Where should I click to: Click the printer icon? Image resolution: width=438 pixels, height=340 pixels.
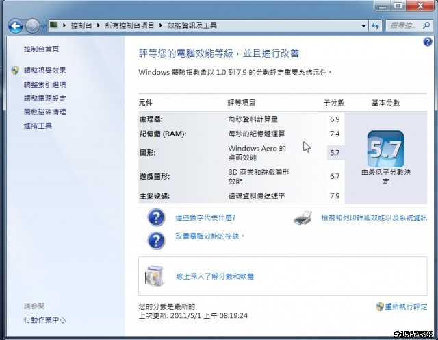[x=302, y=218]
